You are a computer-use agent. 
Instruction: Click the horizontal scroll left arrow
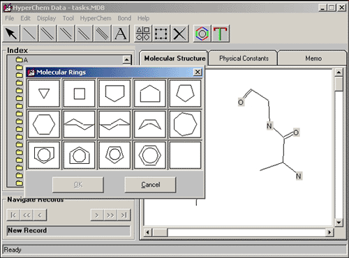point(148,232)
